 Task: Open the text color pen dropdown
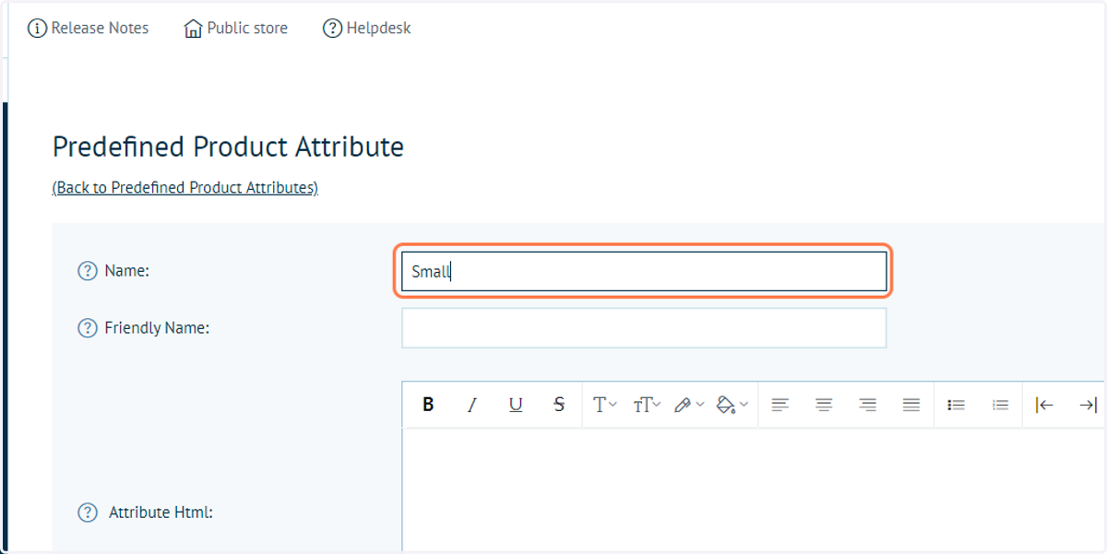689,405
